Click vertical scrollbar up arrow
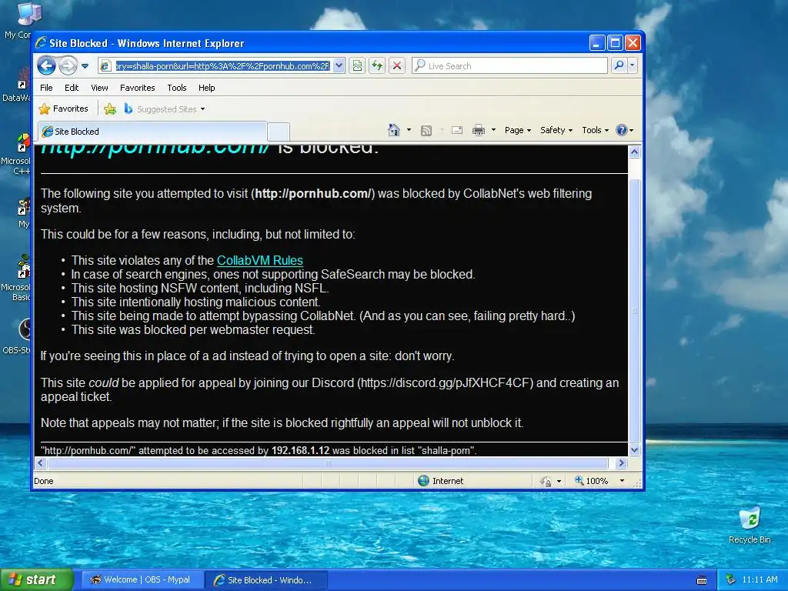This screenshot has height=591, width=788. coord(634,152)
